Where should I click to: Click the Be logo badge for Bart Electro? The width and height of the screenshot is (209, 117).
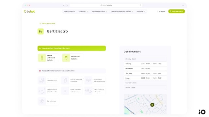click(x=40, y=32)
